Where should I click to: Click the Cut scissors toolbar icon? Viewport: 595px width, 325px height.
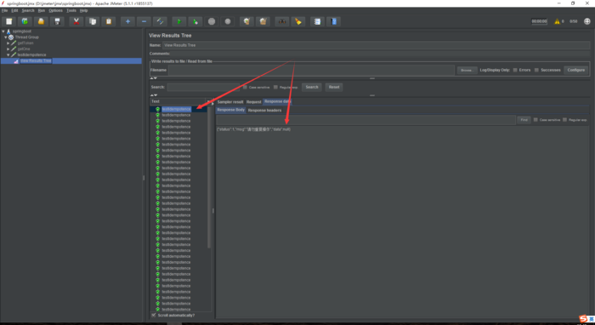[x=76, y=21]
